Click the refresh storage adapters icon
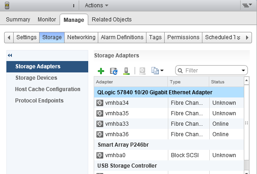 [x=114, y=71]
